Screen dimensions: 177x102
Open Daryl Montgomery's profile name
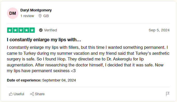coord(36,10)
